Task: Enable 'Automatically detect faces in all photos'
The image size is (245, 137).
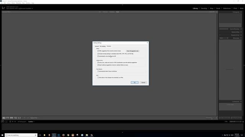Action: (98, 71)
